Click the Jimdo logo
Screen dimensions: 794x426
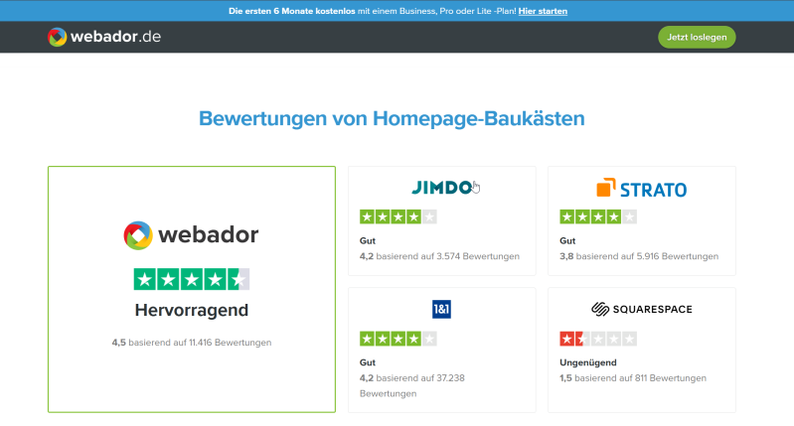tap(441, 188)
